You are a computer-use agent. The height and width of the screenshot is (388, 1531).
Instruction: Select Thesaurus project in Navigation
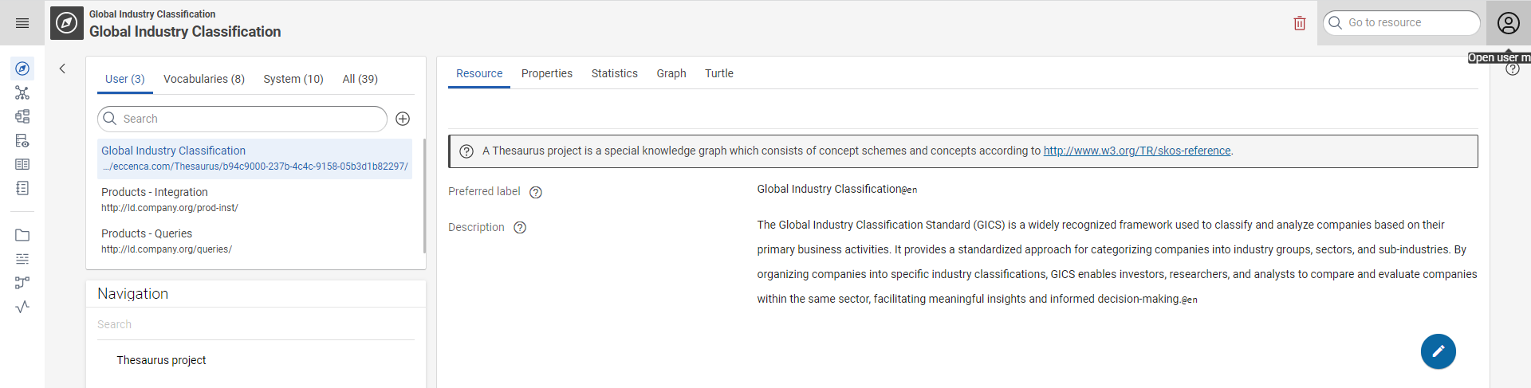pos(161,360)
